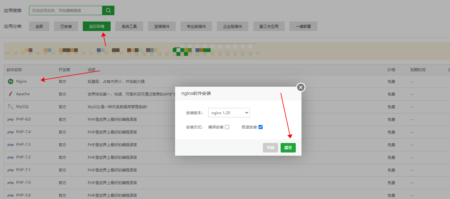The width and height of the screenshot is (450, 199).
Task: Click the php icon beside PHP-5.6
Action: click(10, 196)
